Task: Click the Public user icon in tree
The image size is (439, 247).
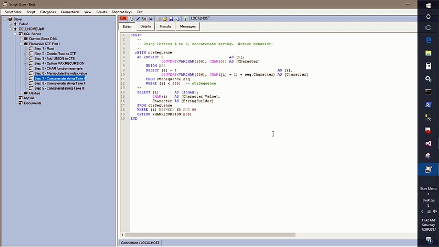Action: point(15,24)
